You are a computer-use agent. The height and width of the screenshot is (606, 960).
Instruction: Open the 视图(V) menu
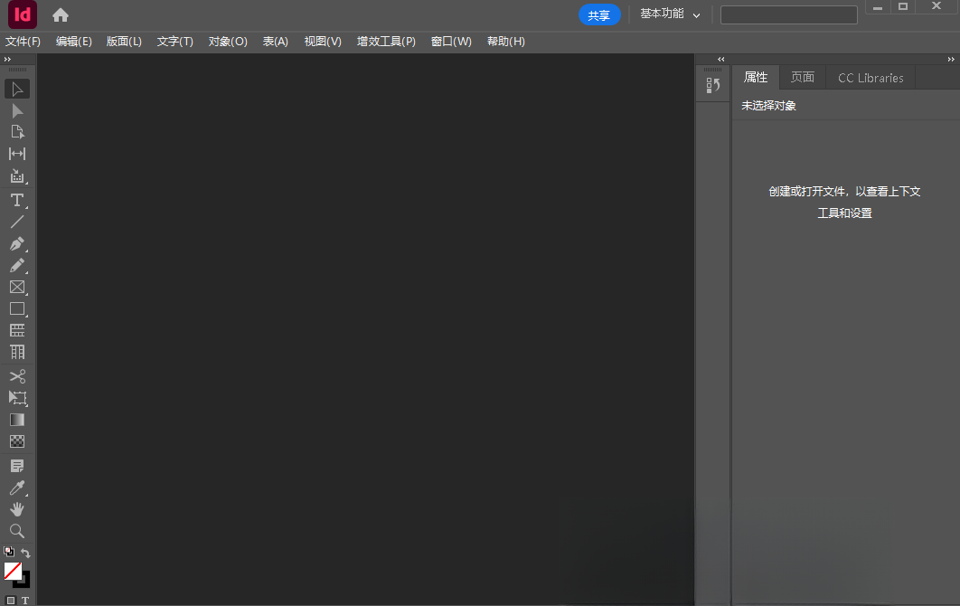323,42
